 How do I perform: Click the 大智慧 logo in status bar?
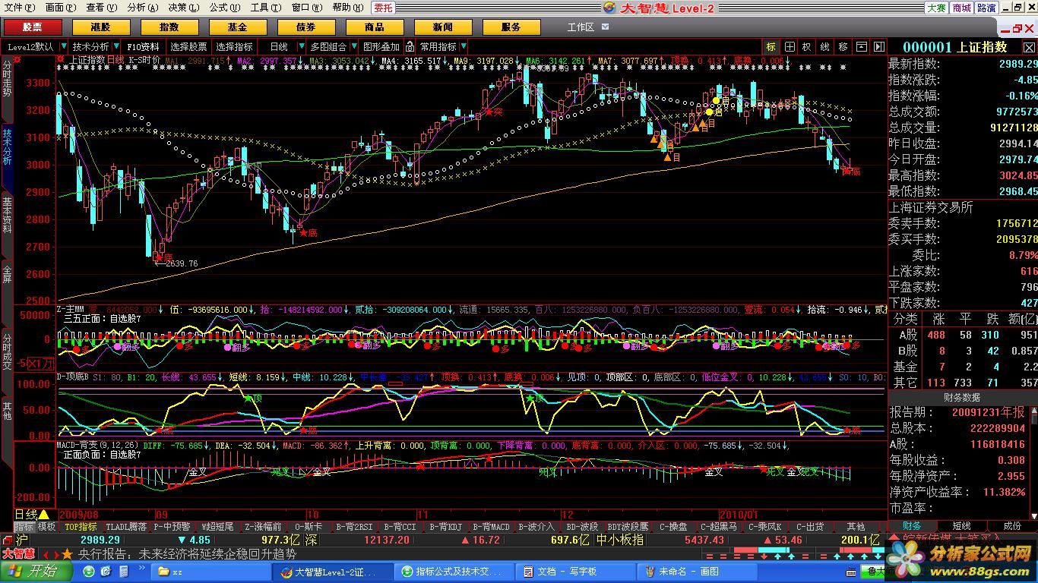point(17,553)
